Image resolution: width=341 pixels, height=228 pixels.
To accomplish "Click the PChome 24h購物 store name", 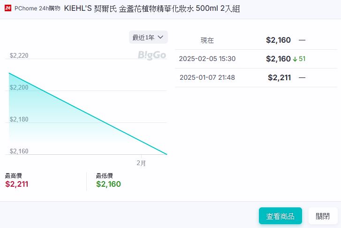I will 38,8.
